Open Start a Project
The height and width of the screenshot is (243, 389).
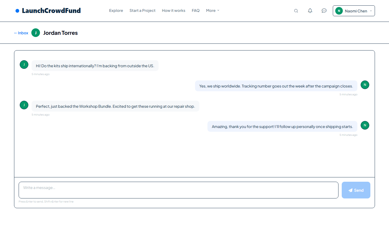pos(142,11)
